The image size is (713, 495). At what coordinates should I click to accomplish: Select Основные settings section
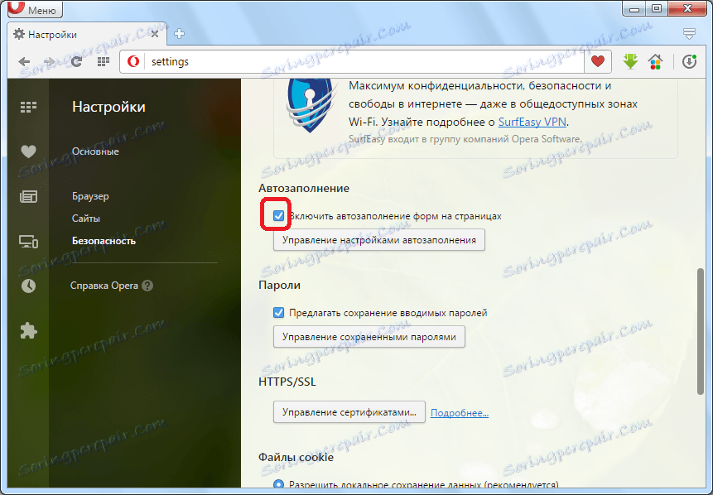tap(95, 151)
